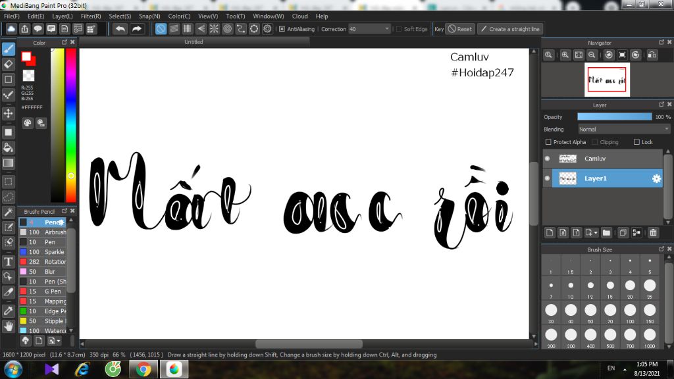Select the Brush tool in left toolbar
Image resolution: width=674 pixels, height=379 pixels.
[x=9, y=49]
